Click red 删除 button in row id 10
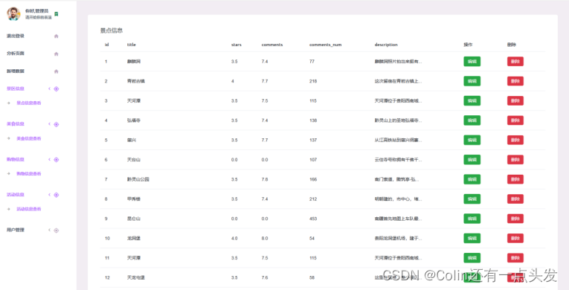This screenshot has width=569, height=290. [x=515, y=238]
